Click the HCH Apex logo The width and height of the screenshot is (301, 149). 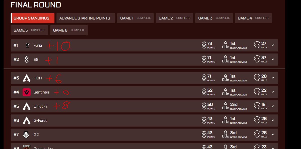[27, 78]
